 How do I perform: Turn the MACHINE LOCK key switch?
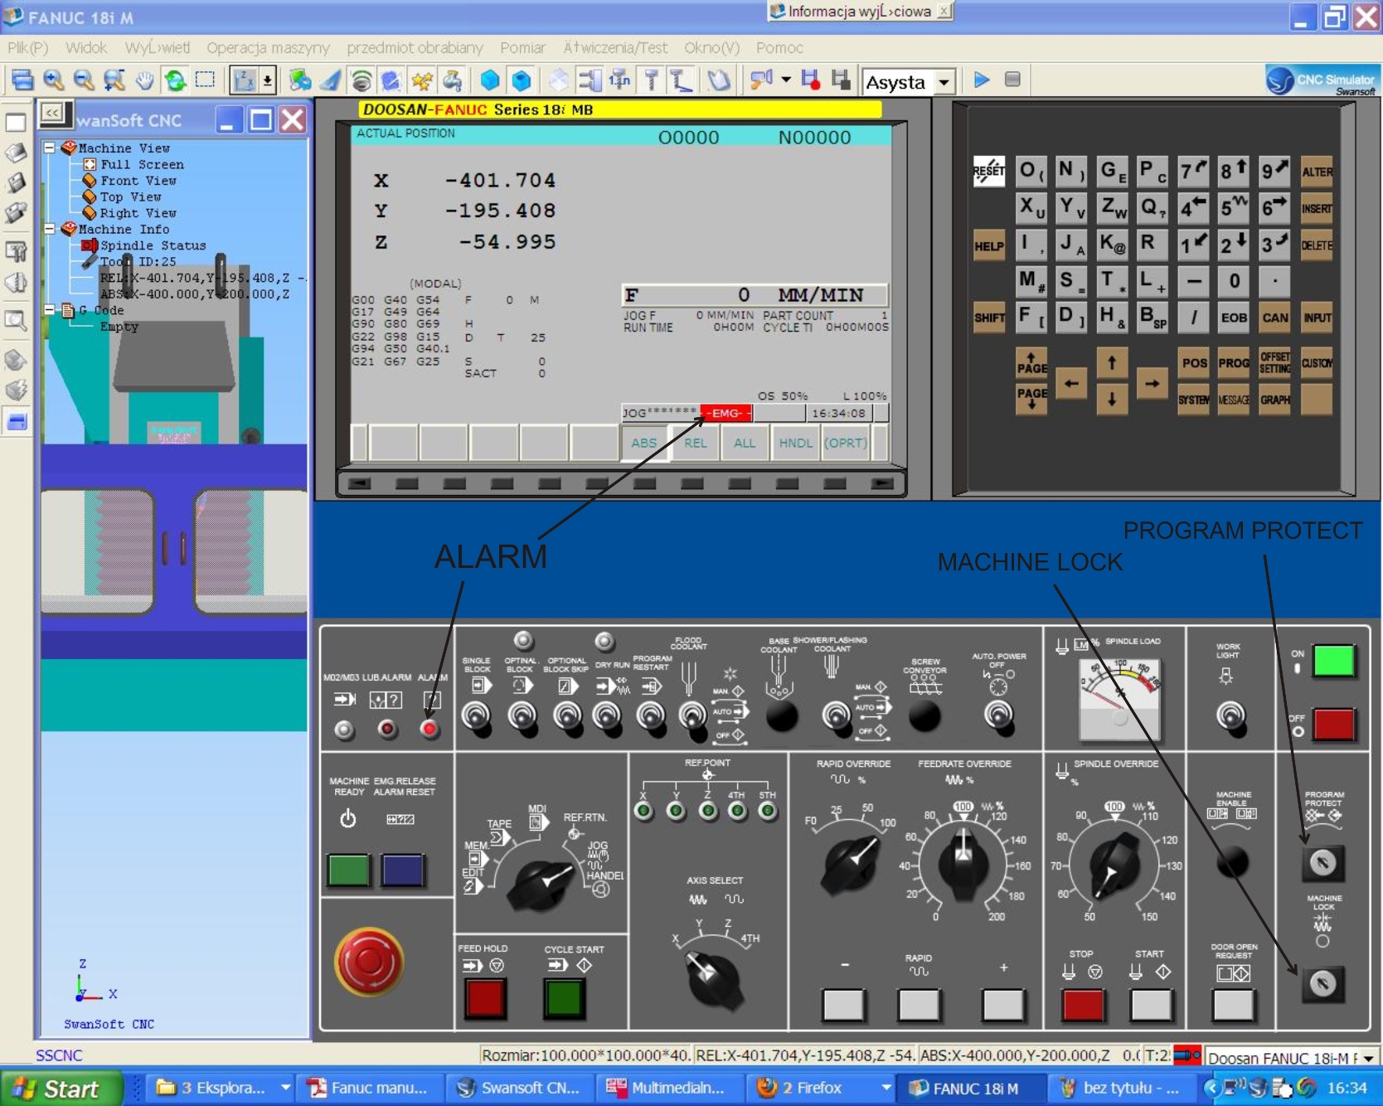coord(1322,983)
